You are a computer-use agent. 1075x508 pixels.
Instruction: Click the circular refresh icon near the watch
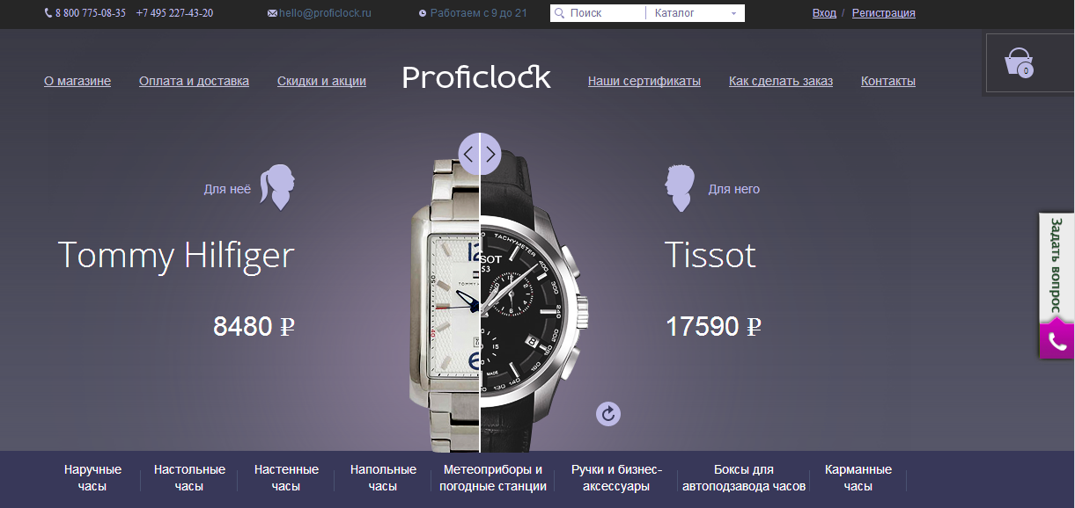point(608,414)
